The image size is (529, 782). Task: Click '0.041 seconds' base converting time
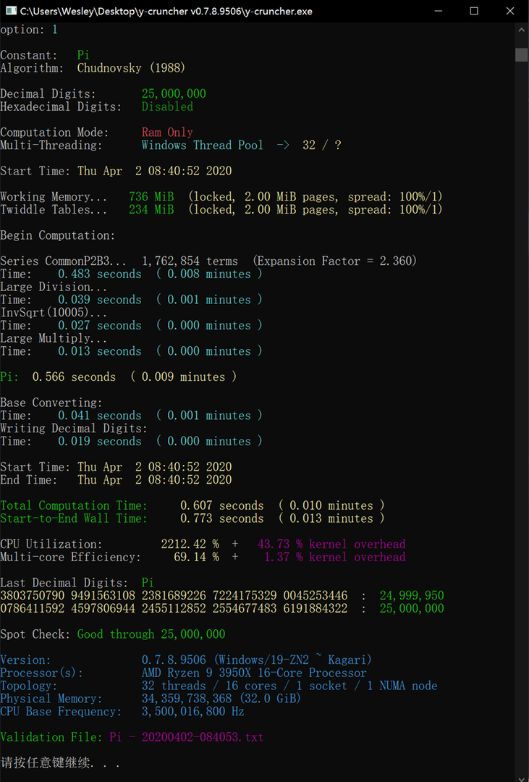coord(100,416)
